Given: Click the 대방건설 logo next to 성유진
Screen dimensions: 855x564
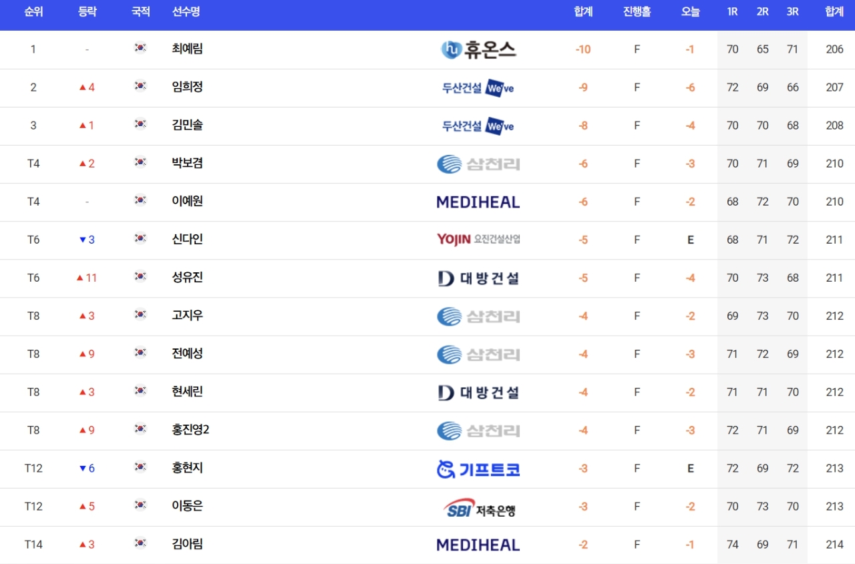Looking at the screenshot, I should pyautogui.click(x=478, y=278).
